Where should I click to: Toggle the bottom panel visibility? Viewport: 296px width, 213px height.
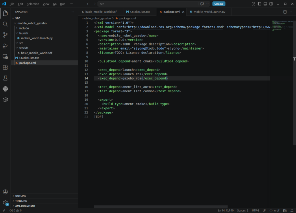coord(265,4)
